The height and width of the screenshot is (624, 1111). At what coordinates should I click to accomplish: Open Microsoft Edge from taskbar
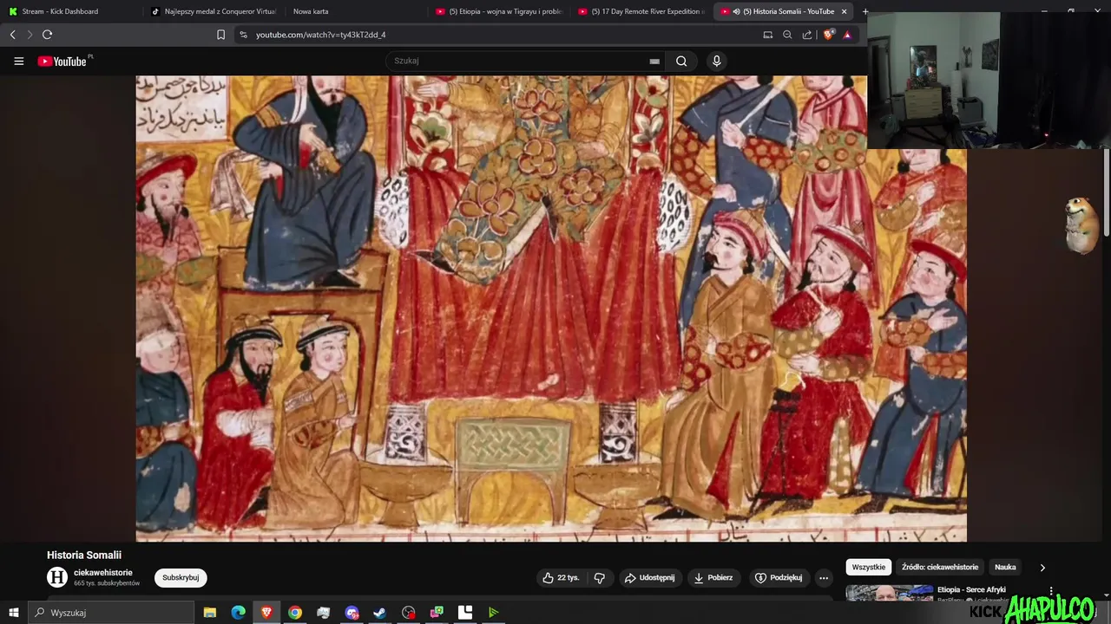[238, 613]
